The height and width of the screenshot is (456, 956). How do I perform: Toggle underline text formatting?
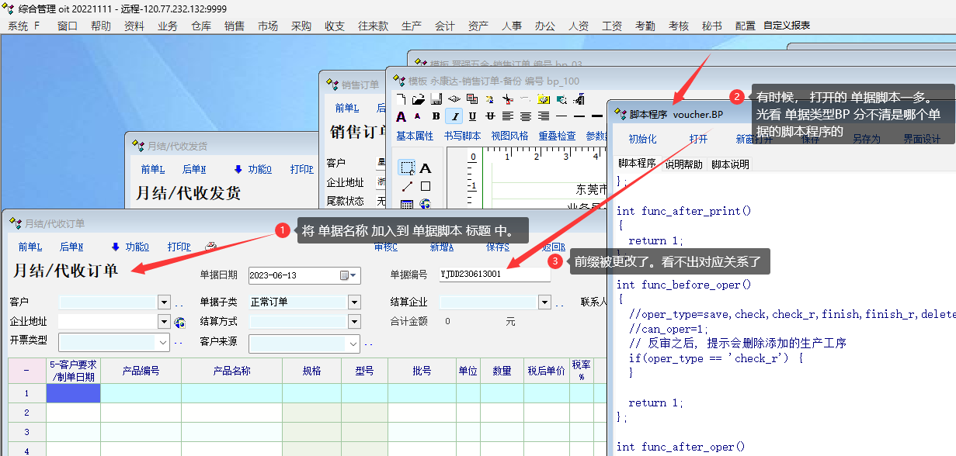point(472,116)
